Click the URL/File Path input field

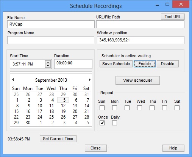click(140, 24)
